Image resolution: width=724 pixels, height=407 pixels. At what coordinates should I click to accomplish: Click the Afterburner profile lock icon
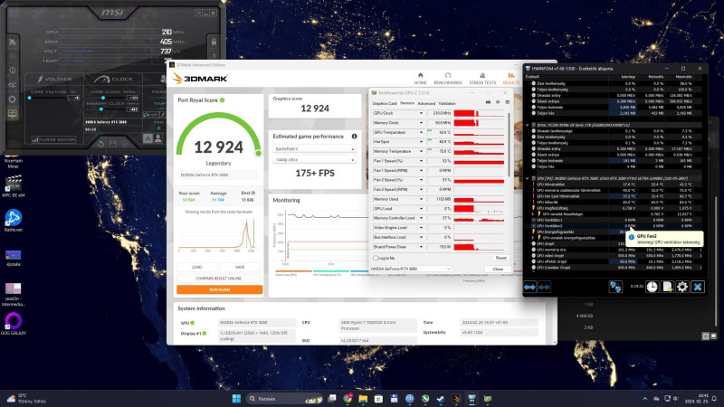(x=214, y=42)
